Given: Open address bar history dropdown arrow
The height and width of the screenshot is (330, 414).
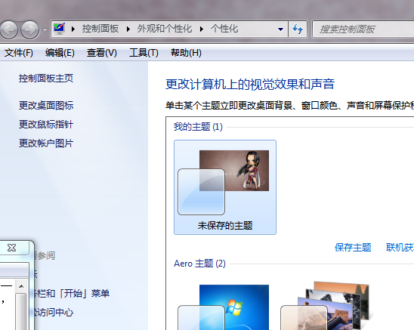Looking at the screenshot, I should 281,29.
